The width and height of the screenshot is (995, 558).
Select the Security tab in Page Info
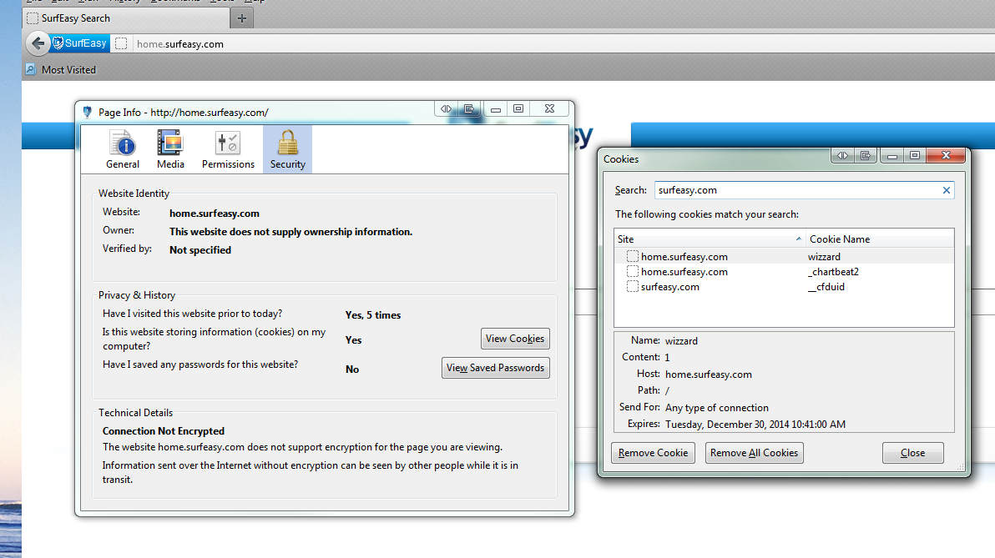[x=287, y=149]
